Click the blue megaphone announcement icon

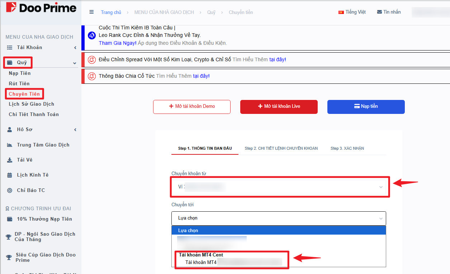tap(92, 35)
